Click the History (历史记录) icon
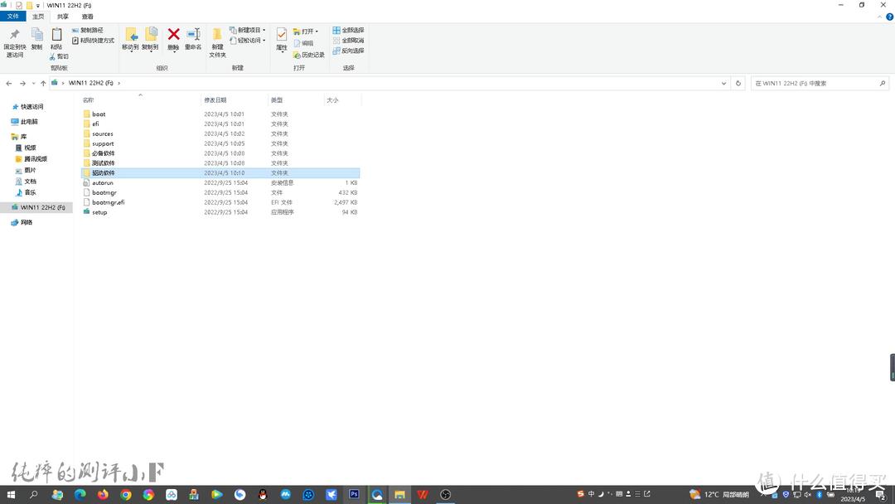Image resolution: width=895 pixels, height=504 pixels. pyautogui.click(x=308, y=55)
